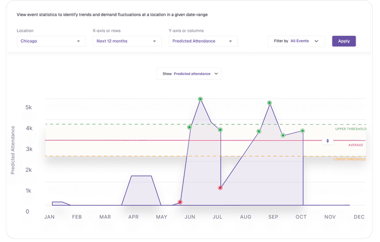Click the LOWER THRESHOLD label
The height and width of the screenshot is (242, 380).
tap(350, 159)
